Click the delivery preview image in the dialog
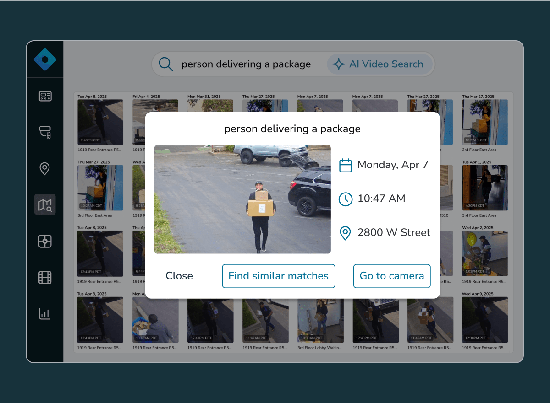550x403 pixels. coord(242,199)
